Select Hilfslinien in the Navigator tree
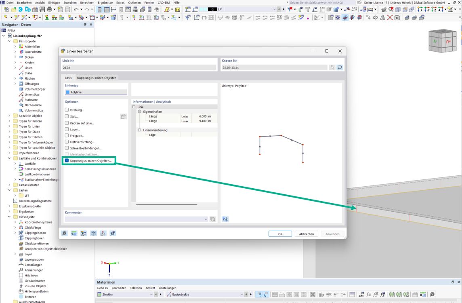Viewport: 462px width, 303px height. pos(31,275)
